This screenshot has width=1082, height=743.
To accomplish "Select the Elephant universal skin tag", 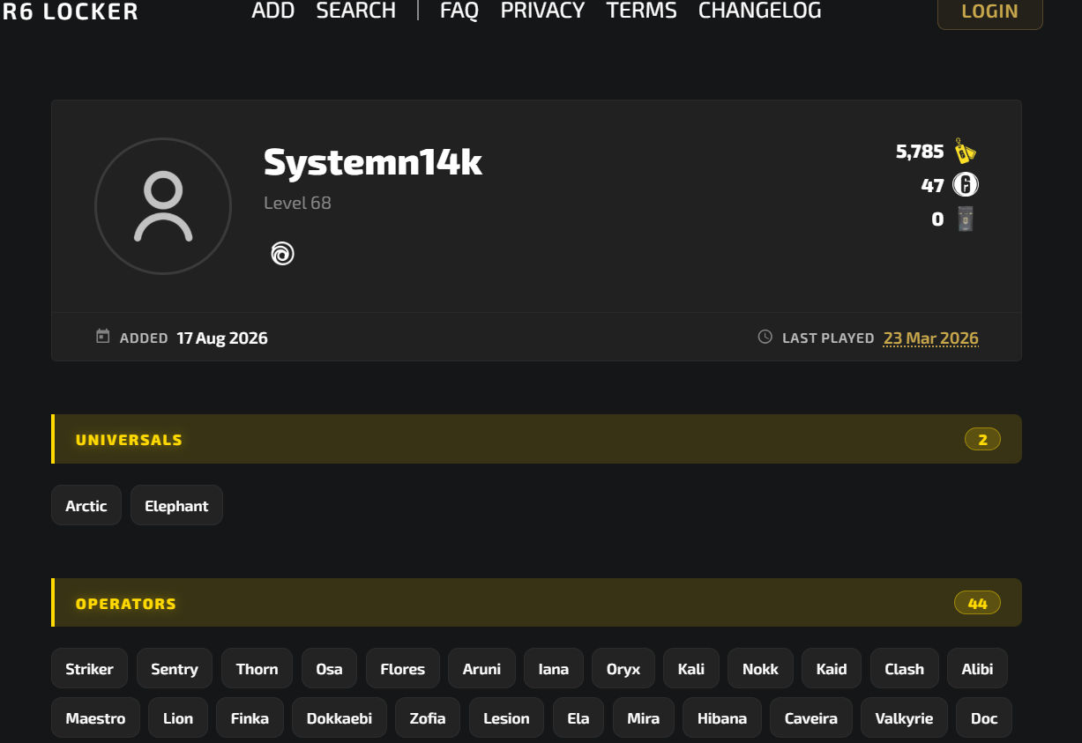I will (x=176, y=505).
